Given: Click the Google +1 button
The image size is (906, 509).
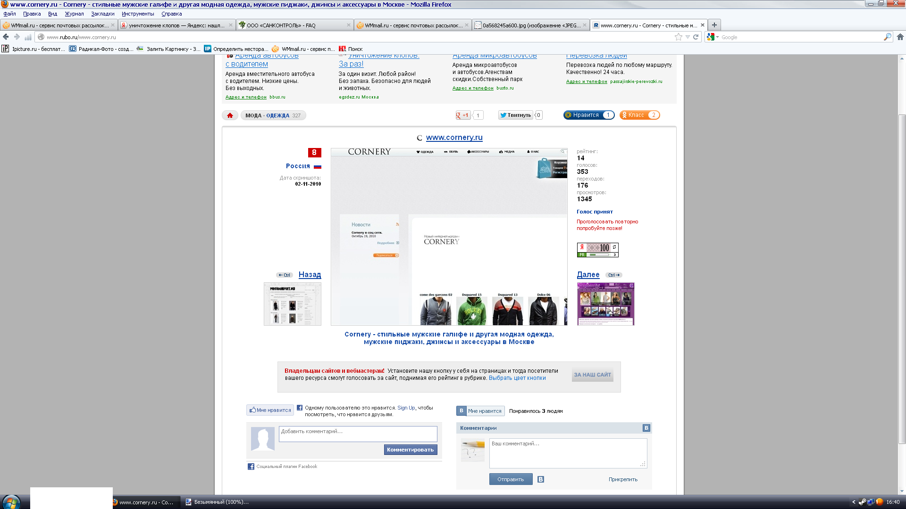Looking at the screenshot, I should (x=463, y=115).
